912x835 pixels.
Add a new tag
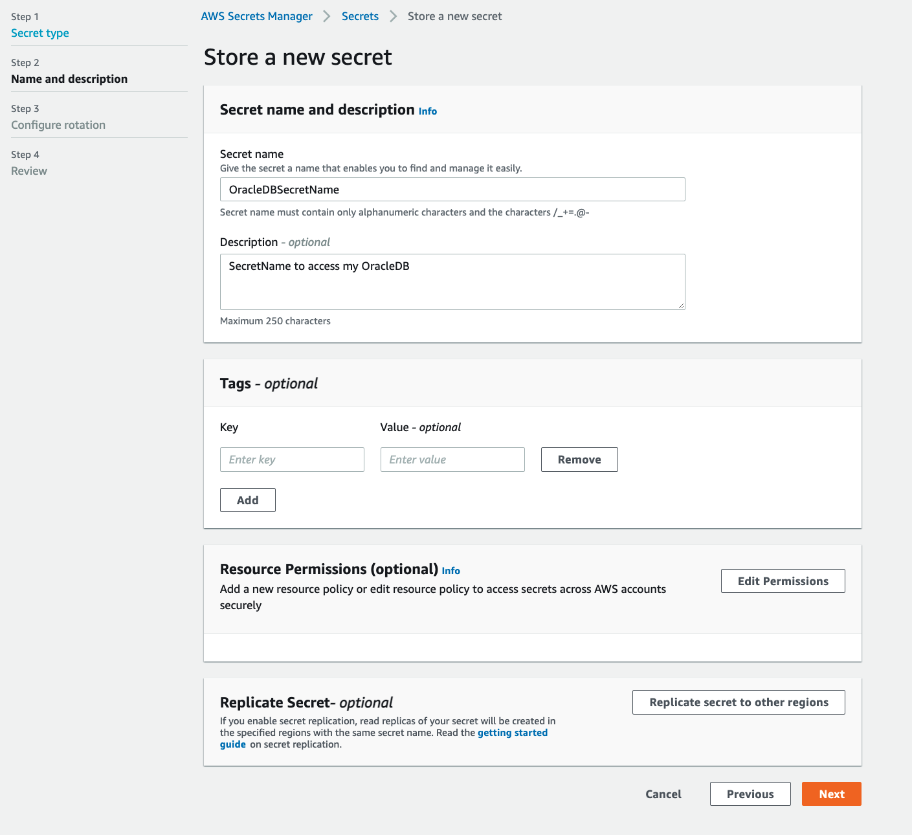point(248,500)
